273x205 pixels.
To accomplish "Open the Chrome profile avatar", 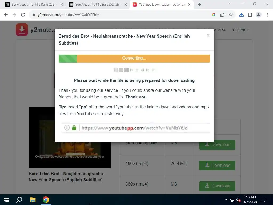I will pos(259,15).
